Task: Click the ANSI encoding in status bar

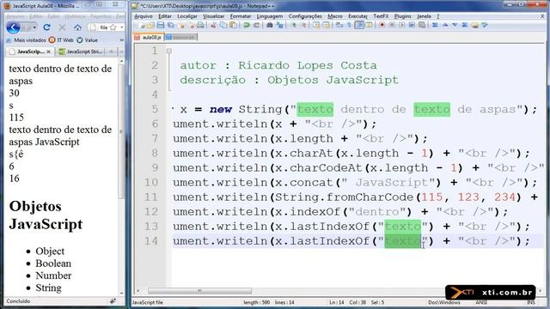Action: pyautogui.click(x=481, y=302)
